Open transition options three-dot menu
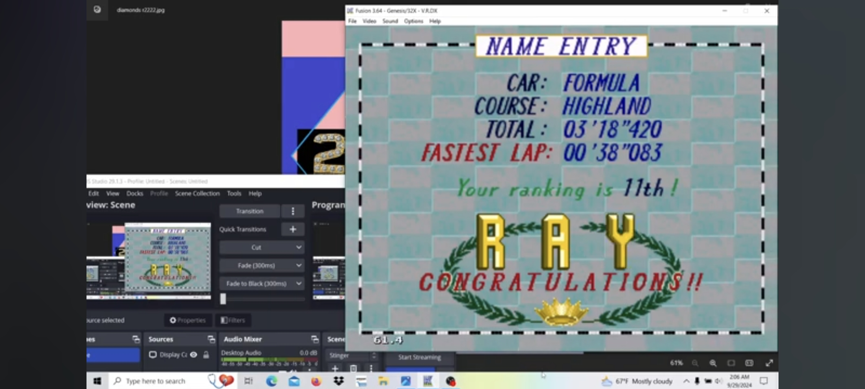This screenshot has width=865, height=389. coord(293,211)
